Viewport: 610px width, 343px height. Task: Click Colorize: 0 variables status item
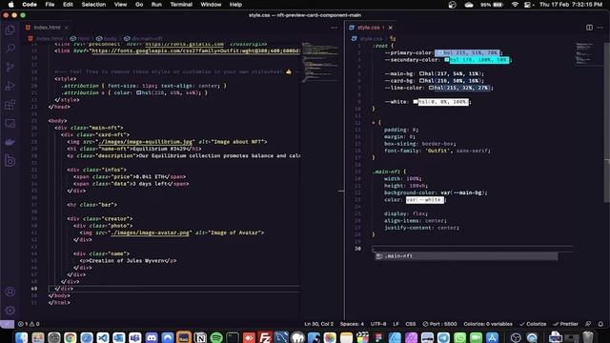click(488, 324)
